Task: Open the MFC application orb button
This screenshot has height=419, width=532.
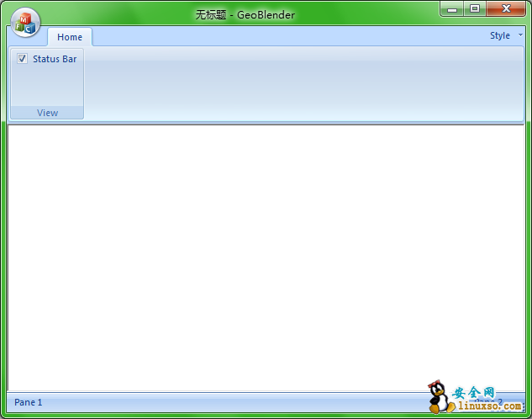Action: click(x=26, y=22)
